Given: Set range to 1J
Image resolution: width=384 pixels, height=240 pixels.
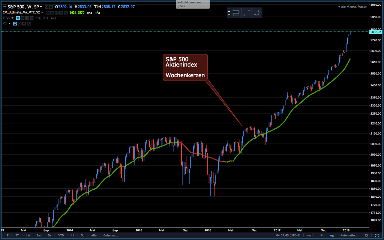Looking at the screenshot, I should [x=72, y=235].
